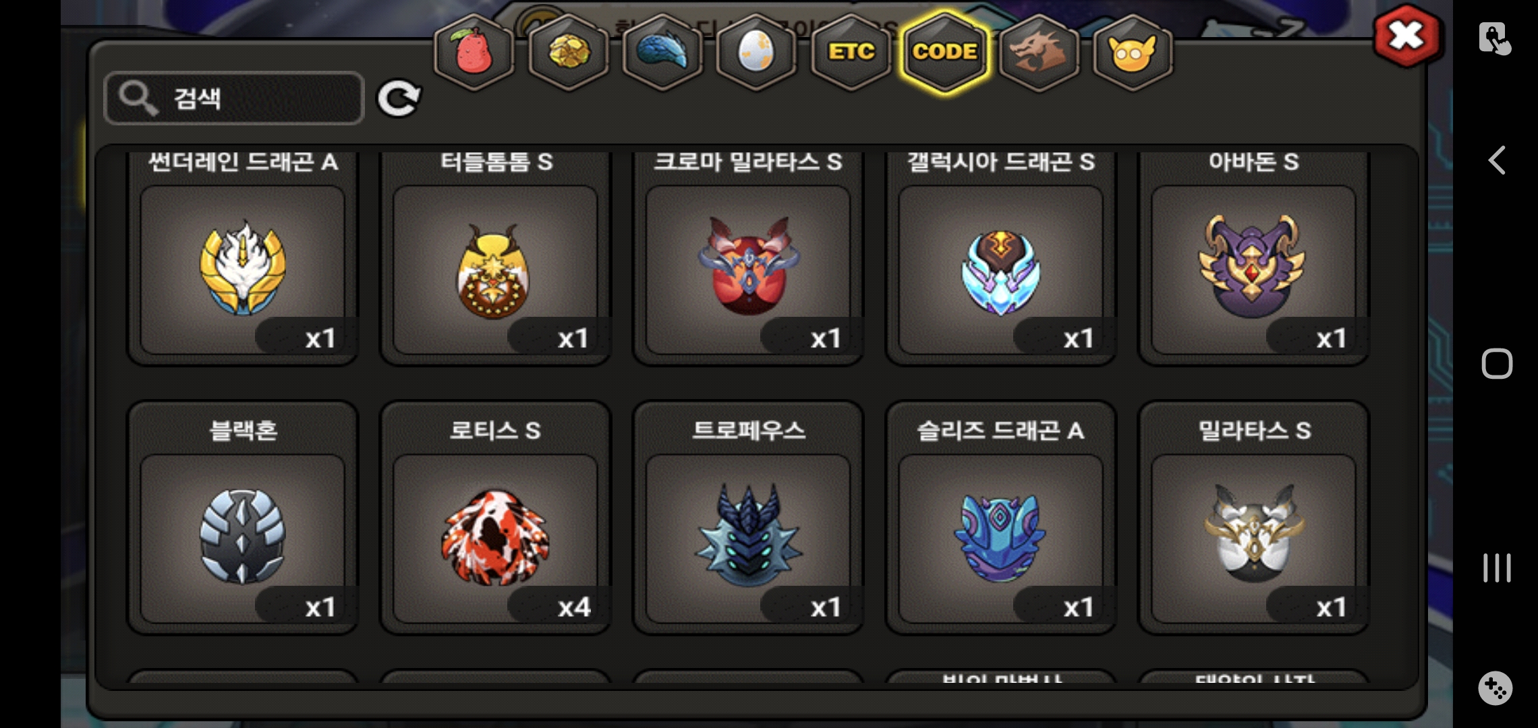Close the inventory with red X
Image resolution: width=1538 pixels, height=728 pixels.
(1406, 36)
